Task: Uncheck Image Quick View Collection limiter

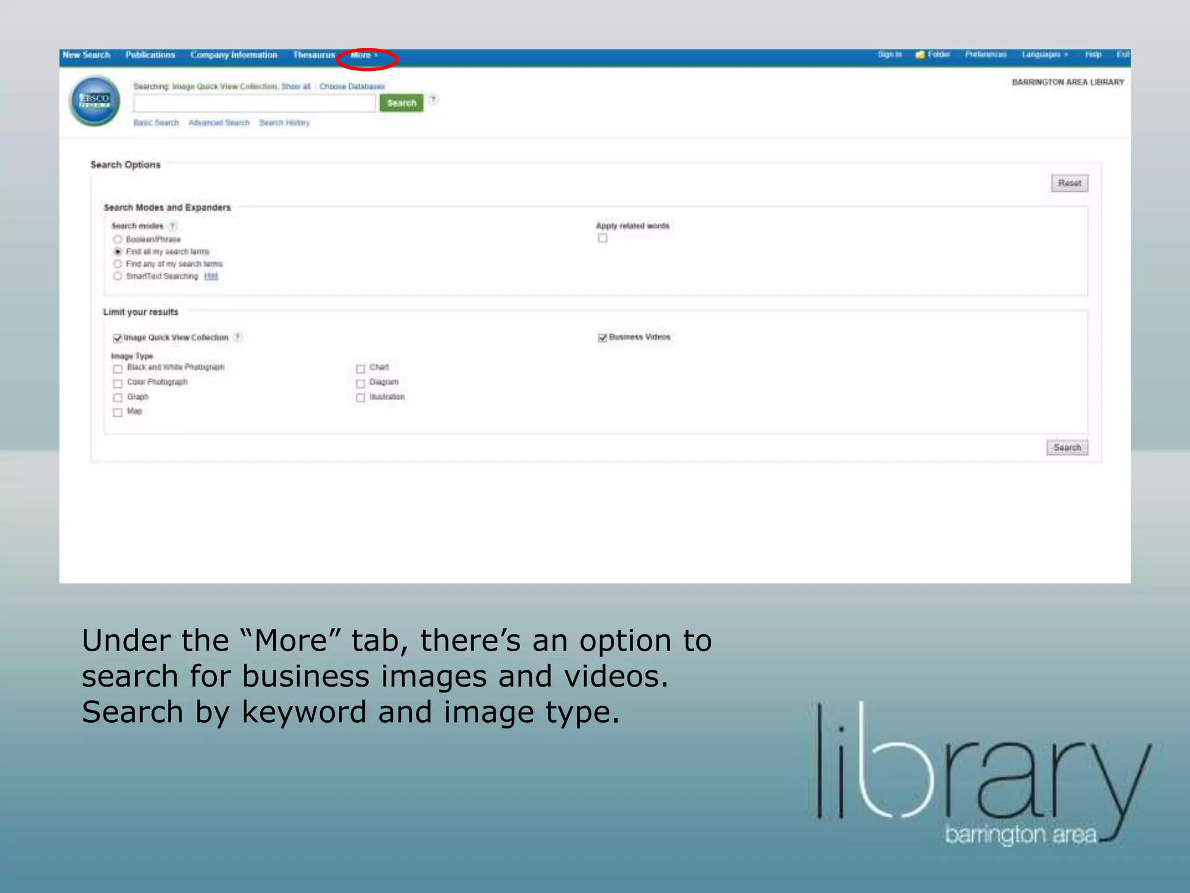Action: tap(117, 338)
